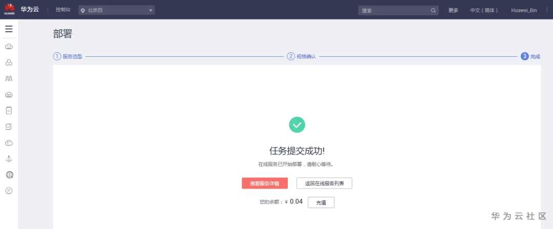
Task: Click the circled P sidebar icon
Action: tap(9, 191)
